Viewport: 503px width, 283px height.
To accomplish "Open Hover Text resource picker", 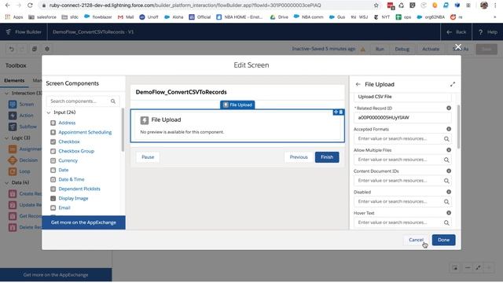I will point(402,222).
